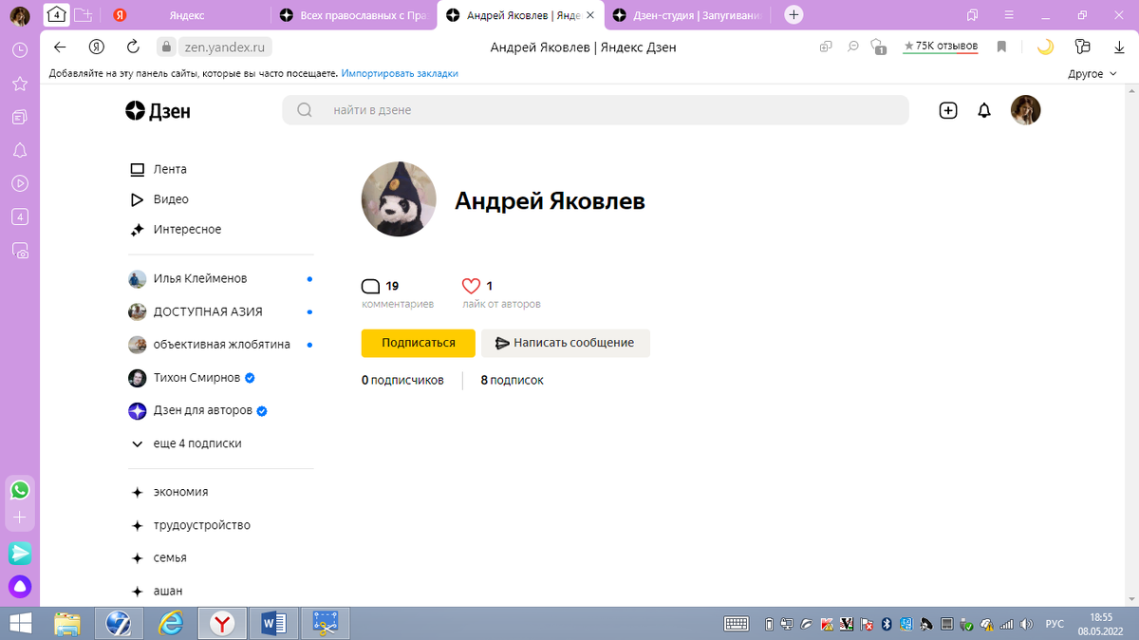This screenshot has width=1139, height=640.
Task: Open the notifications bell in Дзен
Action: [984, 110]
